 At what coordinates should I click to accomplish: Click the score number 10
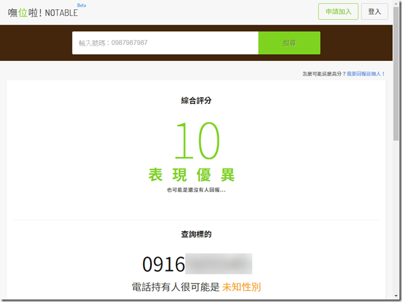tap(197, 140)
